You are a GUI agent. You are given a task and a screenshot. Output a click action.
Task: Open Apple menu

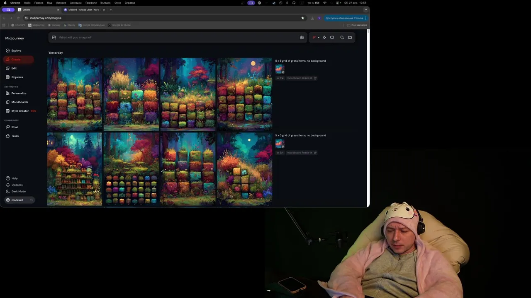[x=5, y=3]
